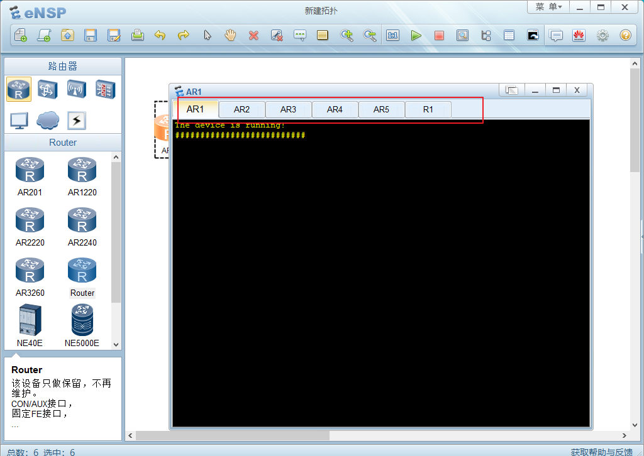644x456 pixels.
Task: Collapse the right side panel handle
Action: [642, 237]
